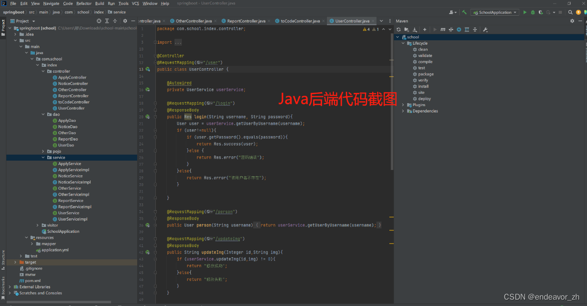This screenshot has width=587, height=306.
Task: Expand External Libraries node
Action: coord(10,287)
